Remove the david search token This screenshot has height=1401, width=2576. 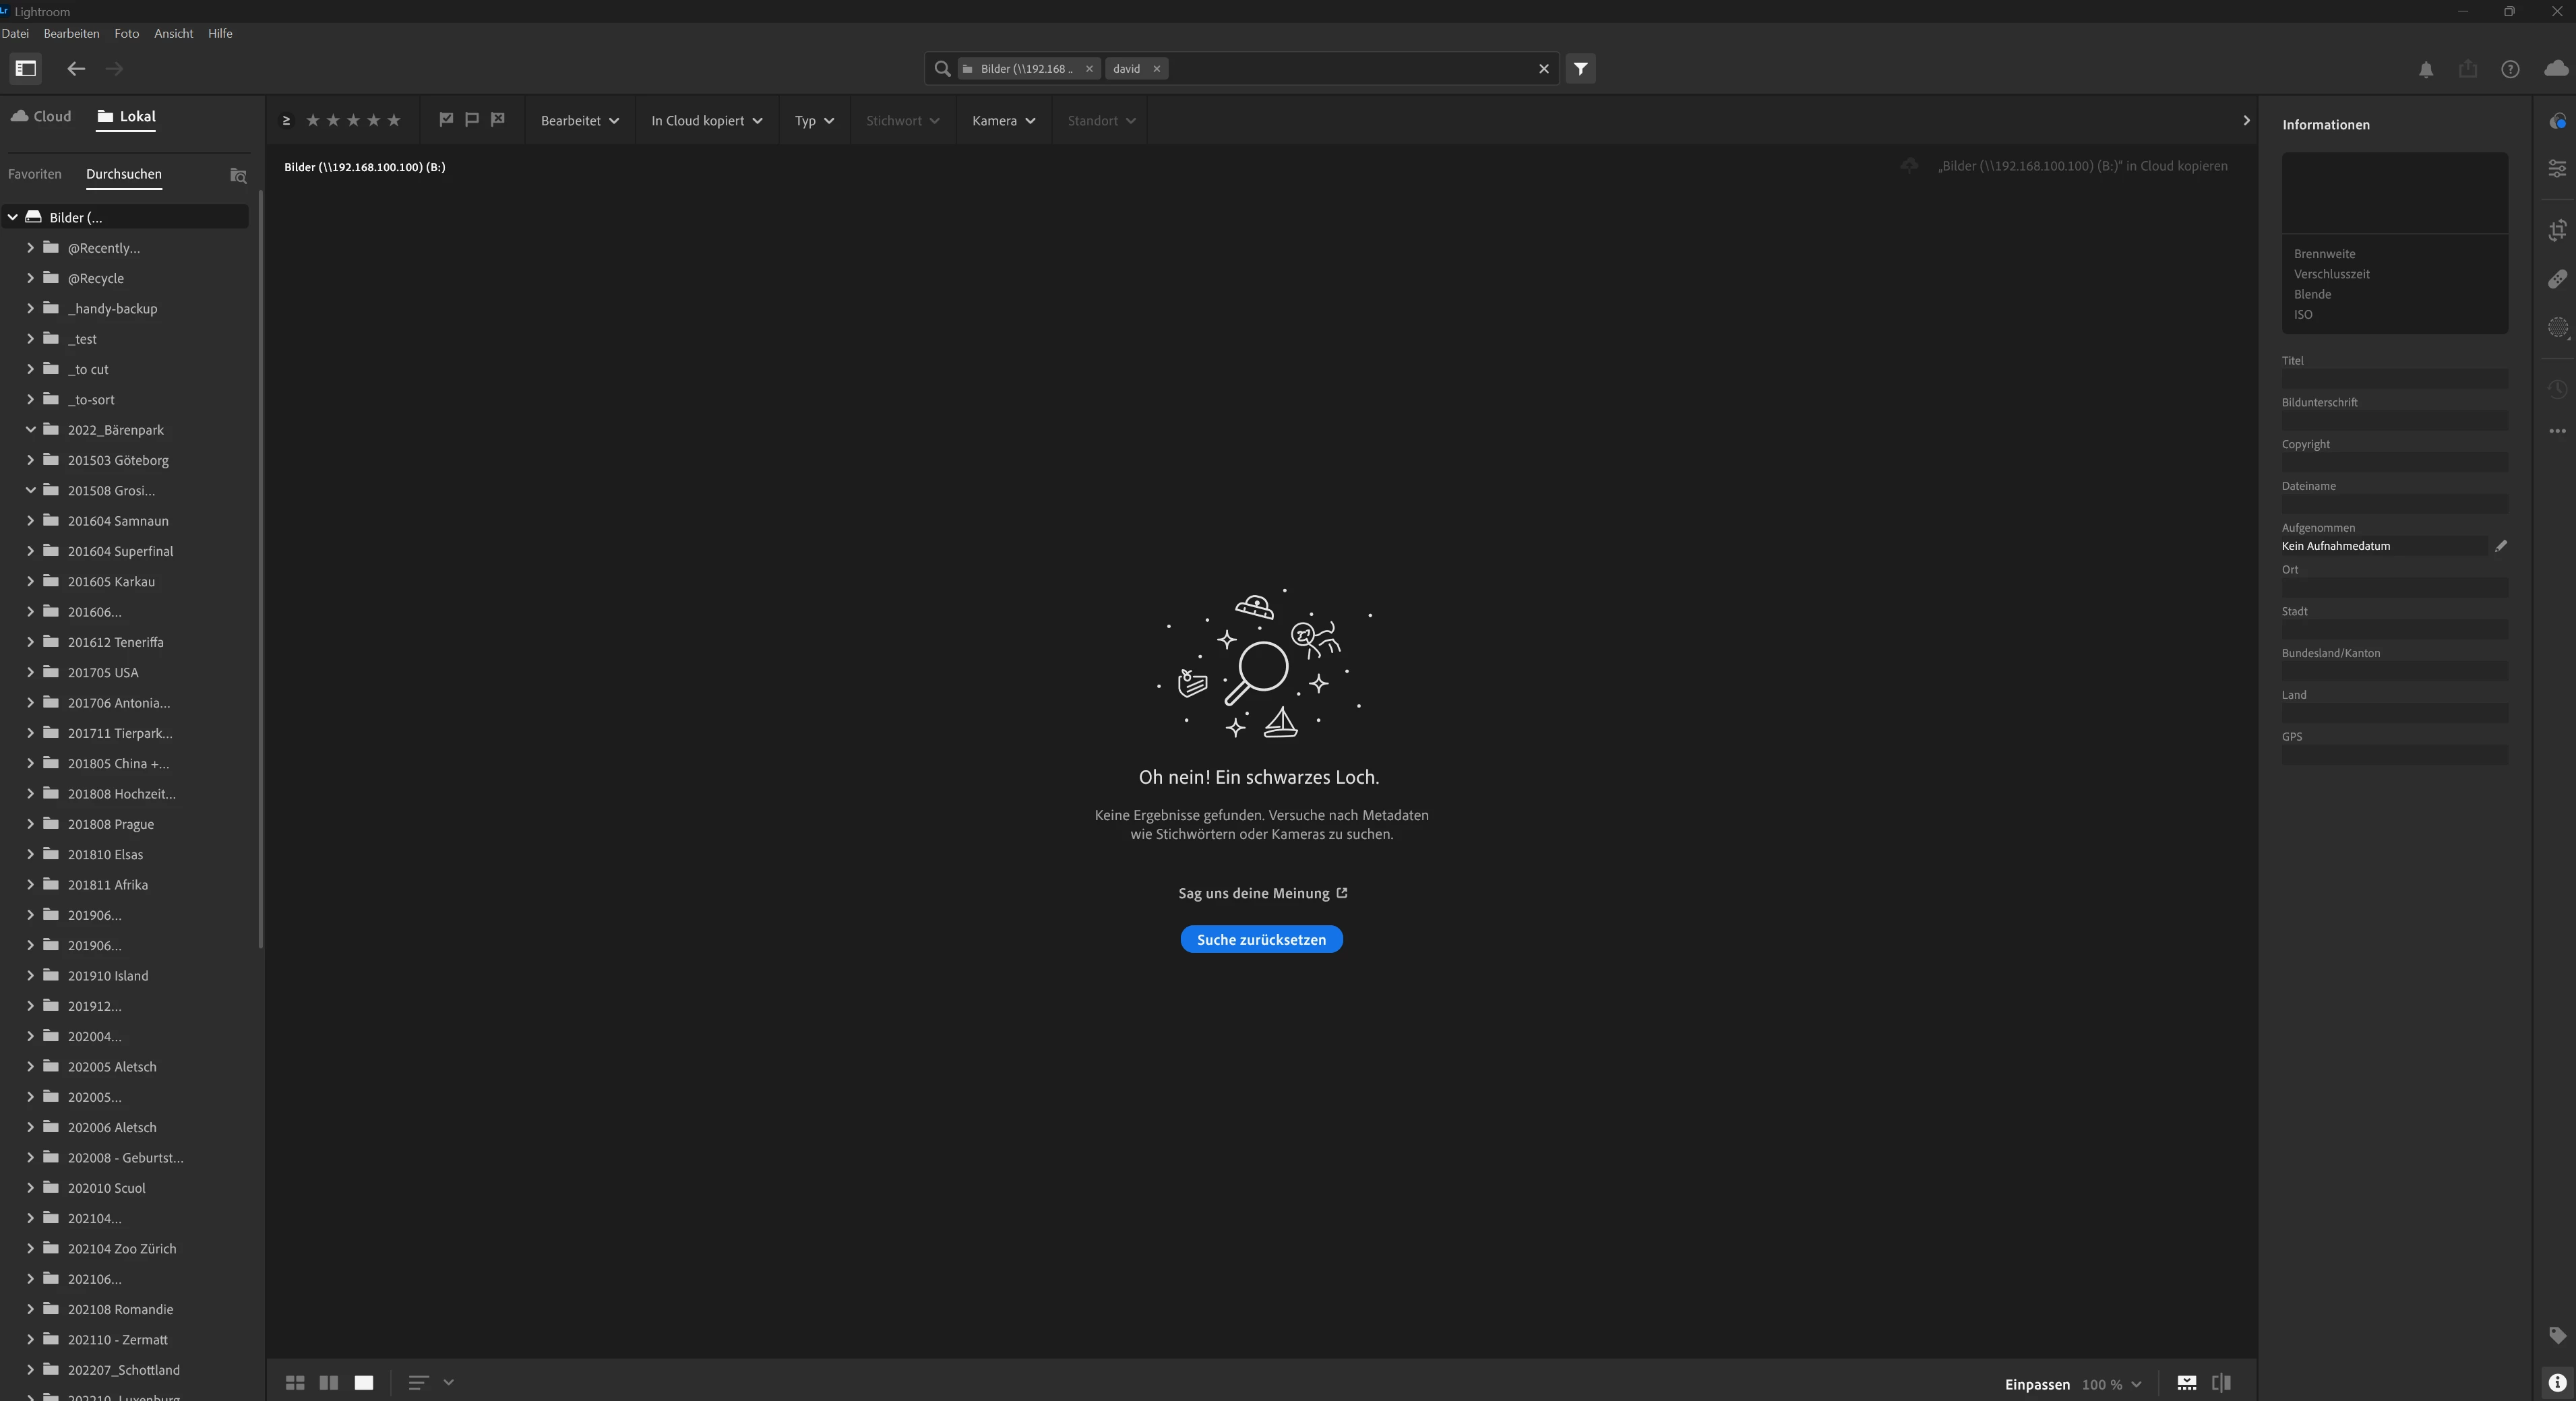1157,69
